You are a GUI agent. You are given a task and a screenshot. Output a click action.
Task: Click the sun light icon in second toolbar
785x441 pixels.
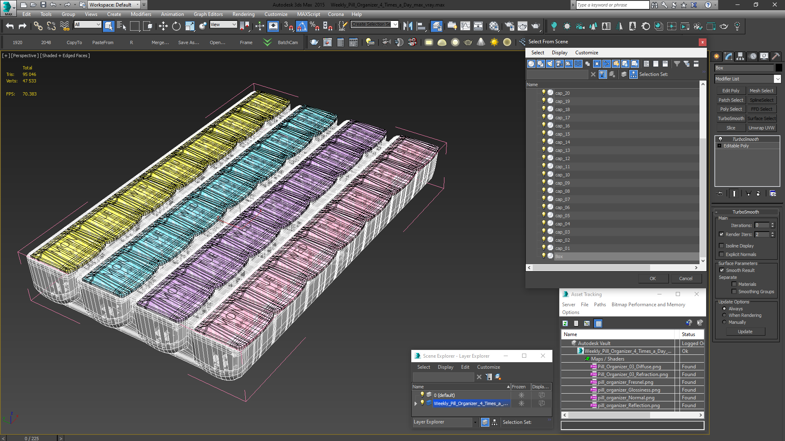[x=494, y=42]
